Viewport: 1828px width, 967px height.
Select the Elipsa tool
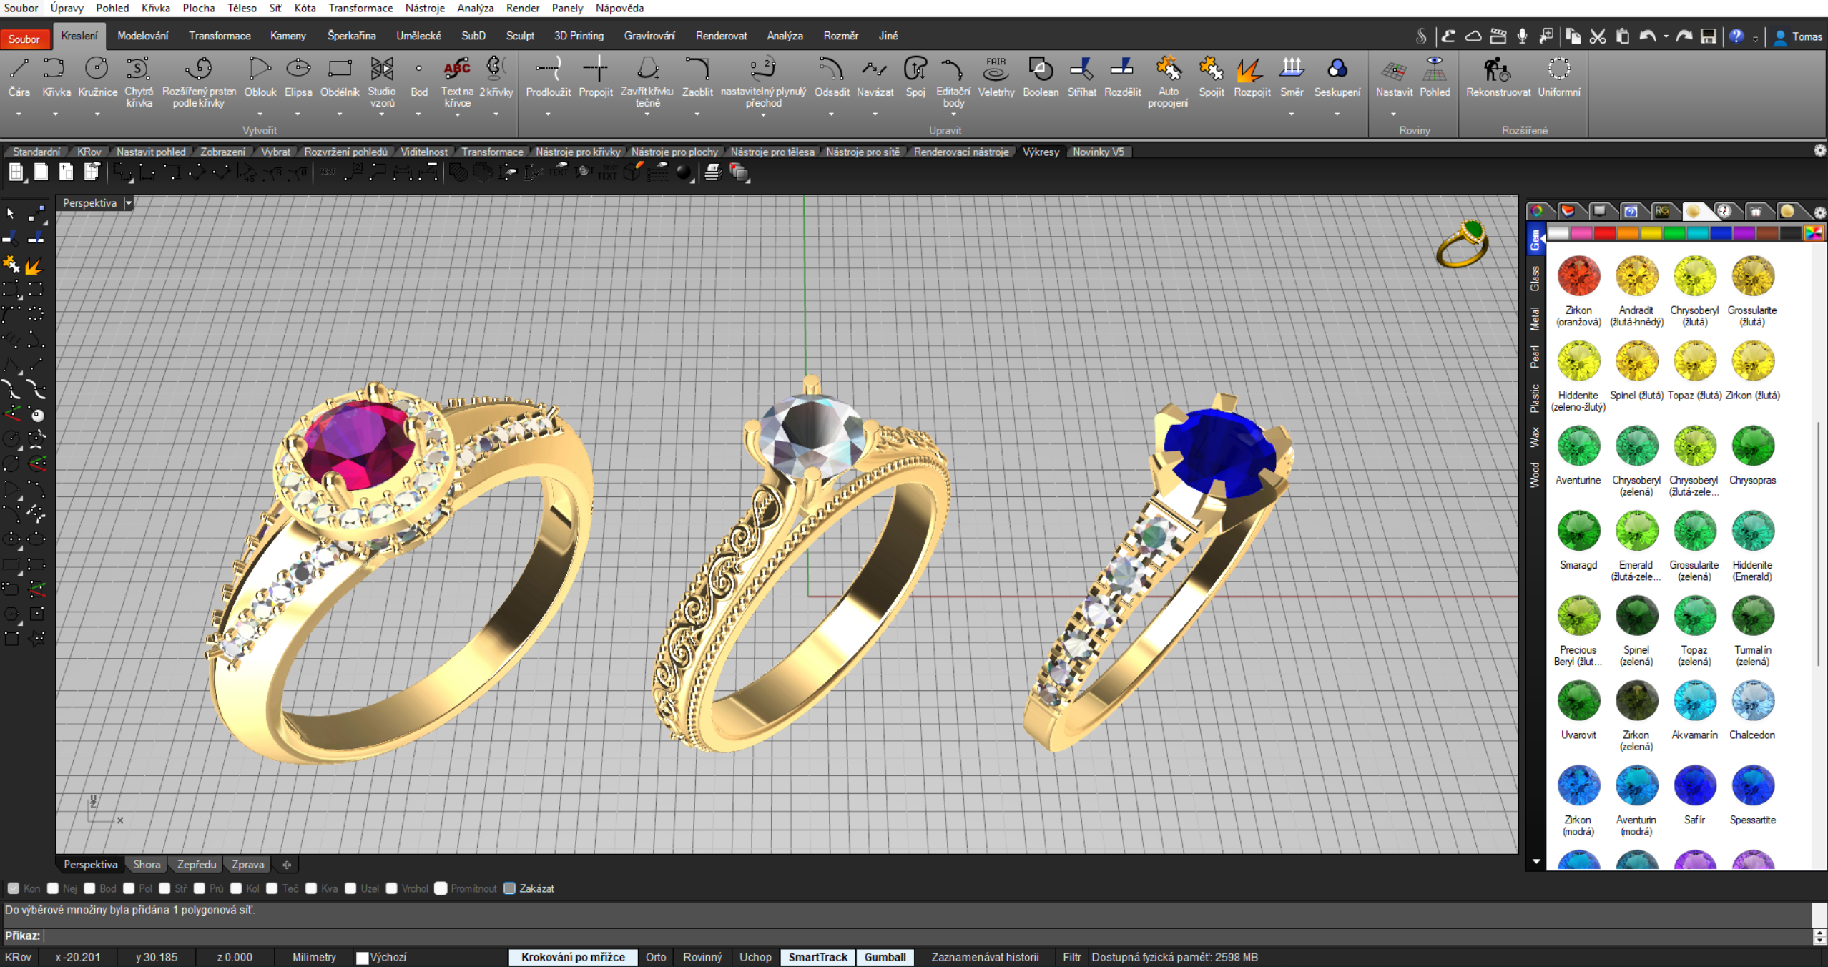click(298, 77)
